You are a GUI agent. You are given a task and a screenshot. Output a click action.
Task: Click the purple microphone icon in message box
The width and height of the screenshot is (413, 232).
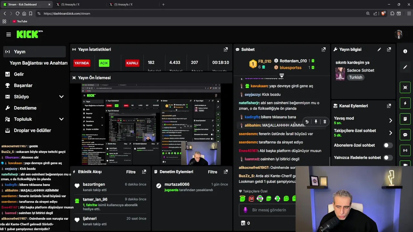(245, 210)
